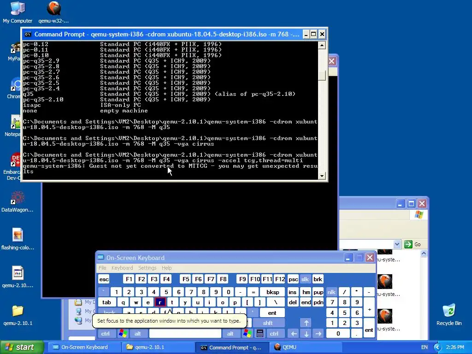472x354 pixels.
Task: Click the Go label in explorer window
Action: [x=418, y=244]
